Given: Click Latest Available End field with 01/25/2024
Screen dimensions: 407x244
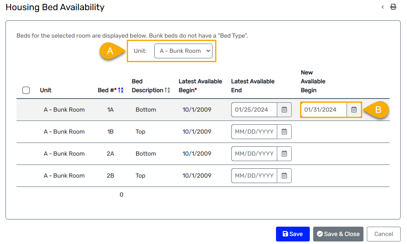Looking at the screenshot, I should [x=254, y=110].
